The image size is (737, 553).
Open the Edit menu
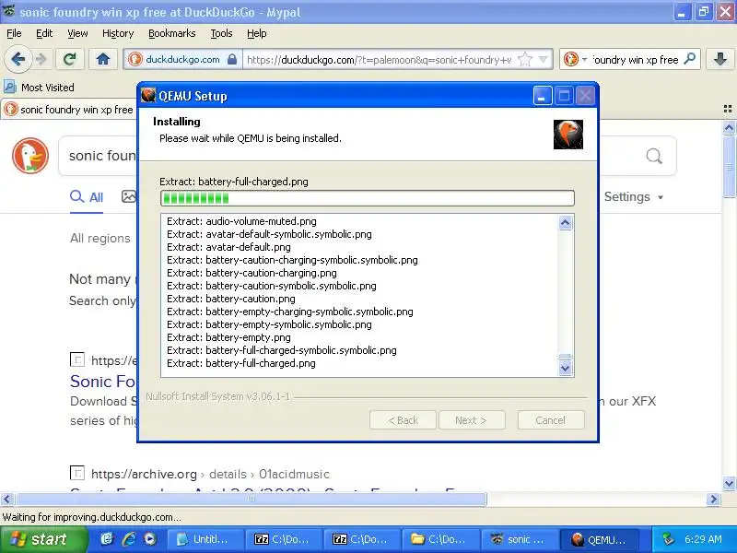pos(44,33)
